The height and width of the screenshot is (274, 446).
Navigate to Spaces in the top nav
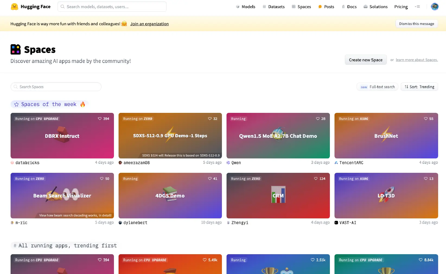click(x=301, y=7)
